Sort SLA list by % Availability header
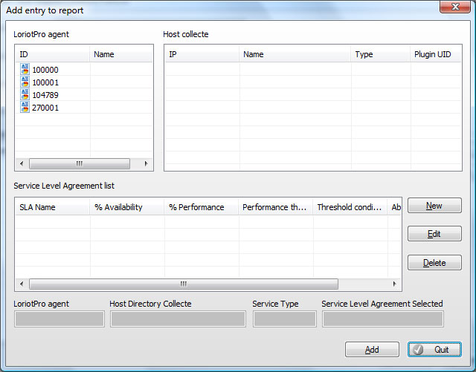Viewport: 476px width, 372px height. pos(127,207)
